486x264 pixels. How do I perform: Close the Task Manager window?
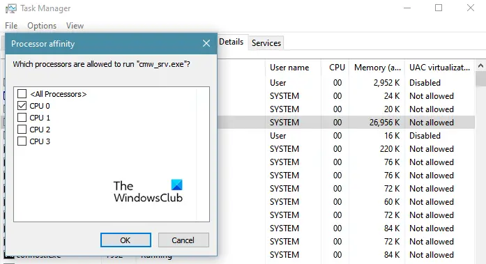(x=471, y=8)
